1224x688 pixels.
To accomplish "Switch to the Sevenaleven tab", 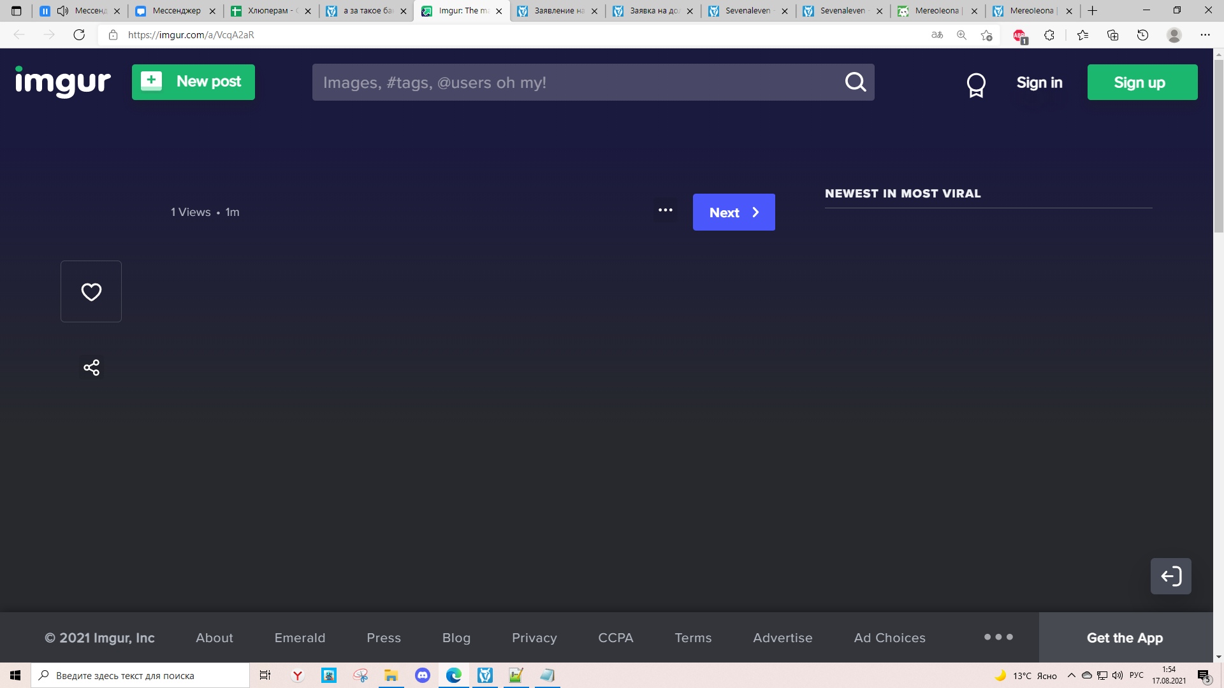I will coord(747,11).
